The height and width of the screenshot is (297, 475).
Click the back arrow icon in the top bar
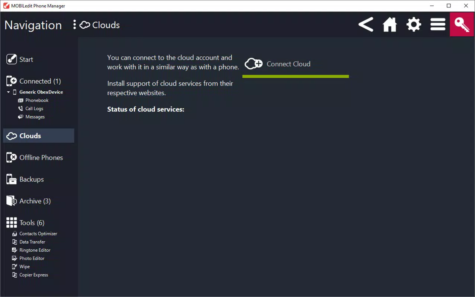tap(366, 25)
